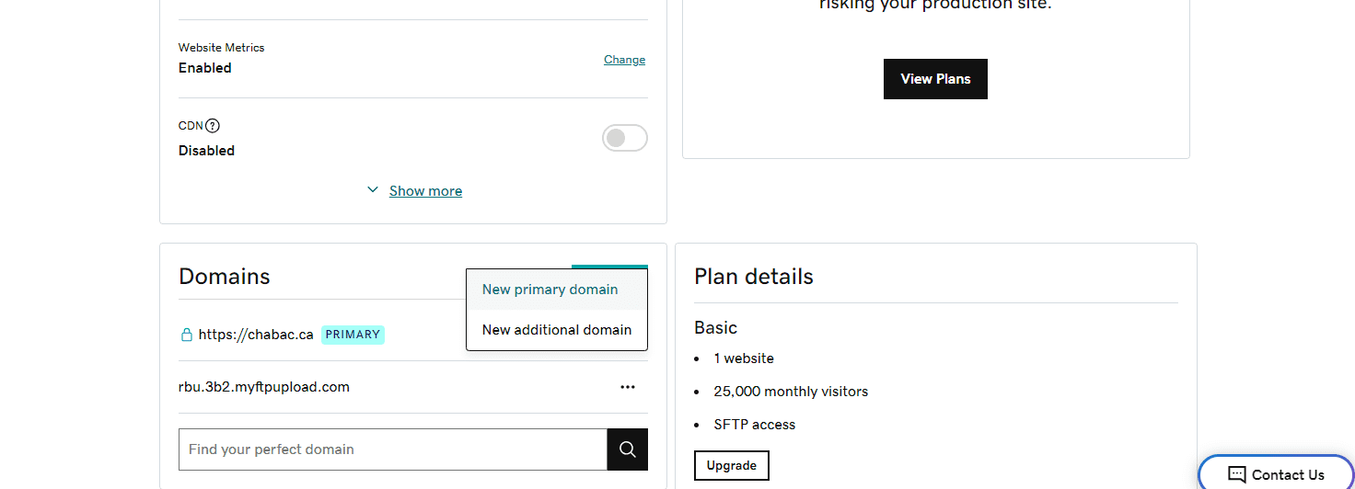Open the Contact Us chat label
Screen dimensions: 1355x489
1288,475
